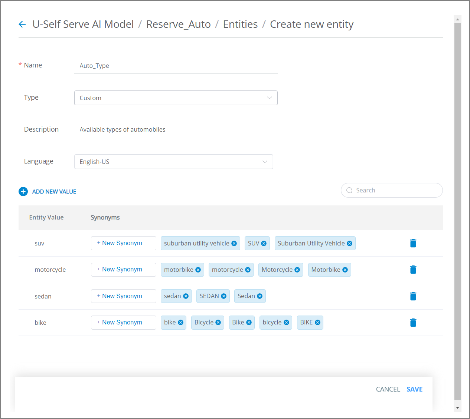The image size is (470, 419).
Task: Remove the 'sedan' lowercase synonym chip
Action: click(x=186, y=296)
